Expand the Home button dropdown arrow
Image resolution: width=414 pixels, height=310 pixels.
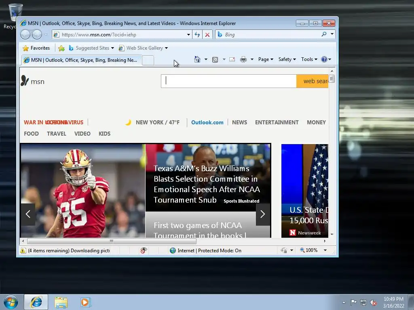(206, 59)
